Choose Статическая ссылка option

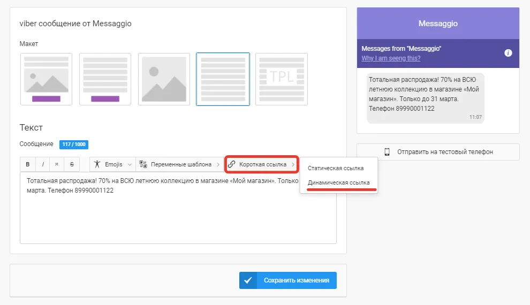click(x=336, y=168)
